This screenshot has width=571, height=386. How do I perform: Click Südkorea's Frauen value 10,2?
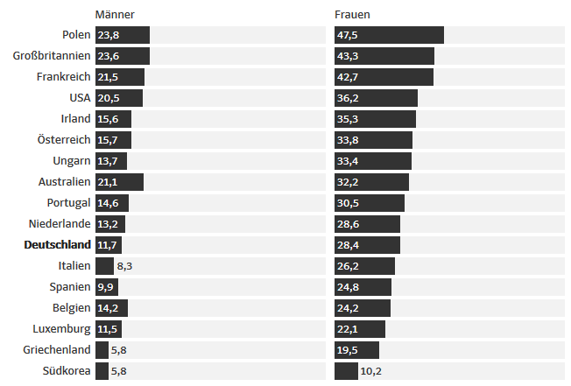pos(370,371)
